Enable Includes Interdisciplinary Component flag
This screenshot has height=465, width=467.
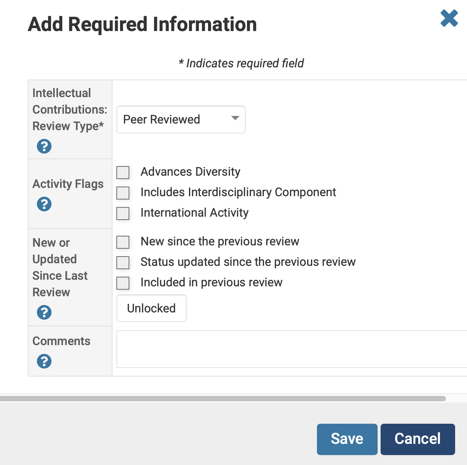[123, 193]
